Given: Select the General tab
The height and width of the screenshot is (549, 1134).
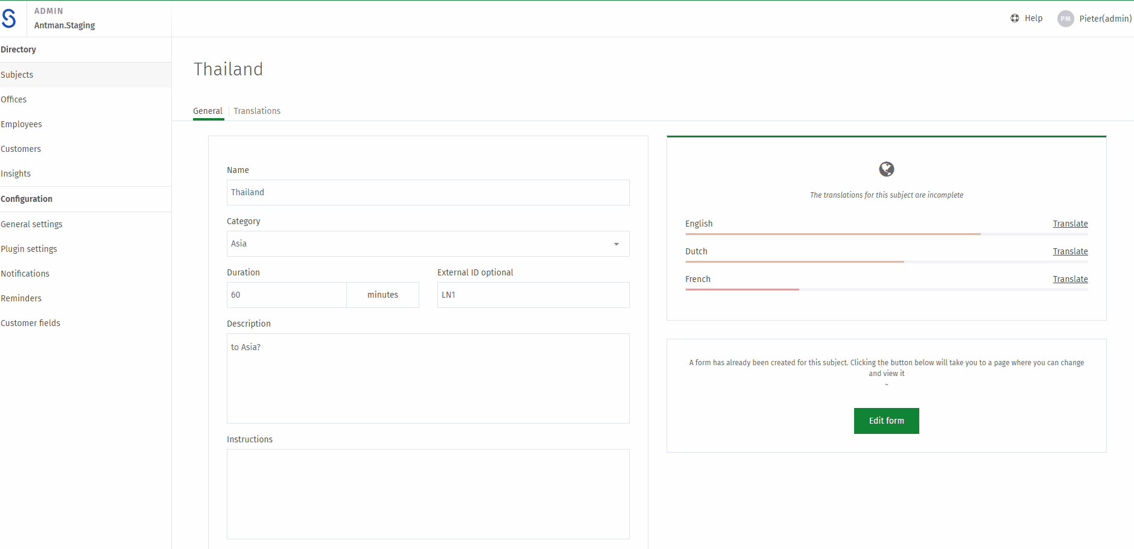Looking at the screenshot, I should coord(208,111).
